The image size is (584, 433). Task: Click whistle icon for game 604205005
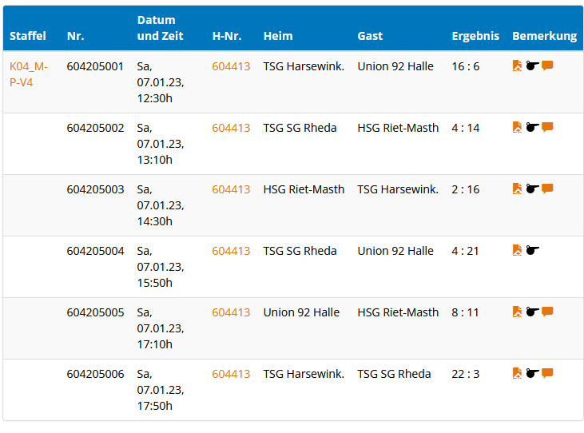pyautogui.click(x=532, y=312)
